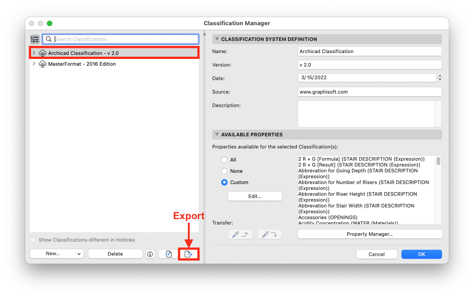
Task: Select the None properties radio button
Action: (224, 171)
